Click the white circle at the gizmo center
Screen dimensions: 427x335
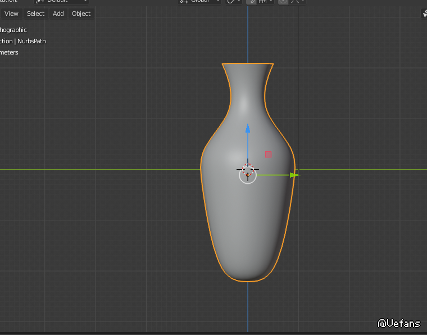point(248,175)
